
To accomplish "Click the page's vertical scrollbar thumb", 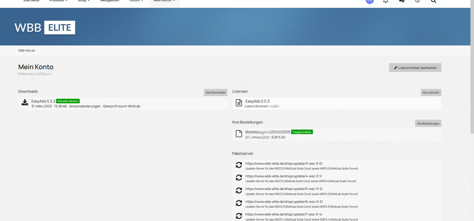I will coord(472,66).
